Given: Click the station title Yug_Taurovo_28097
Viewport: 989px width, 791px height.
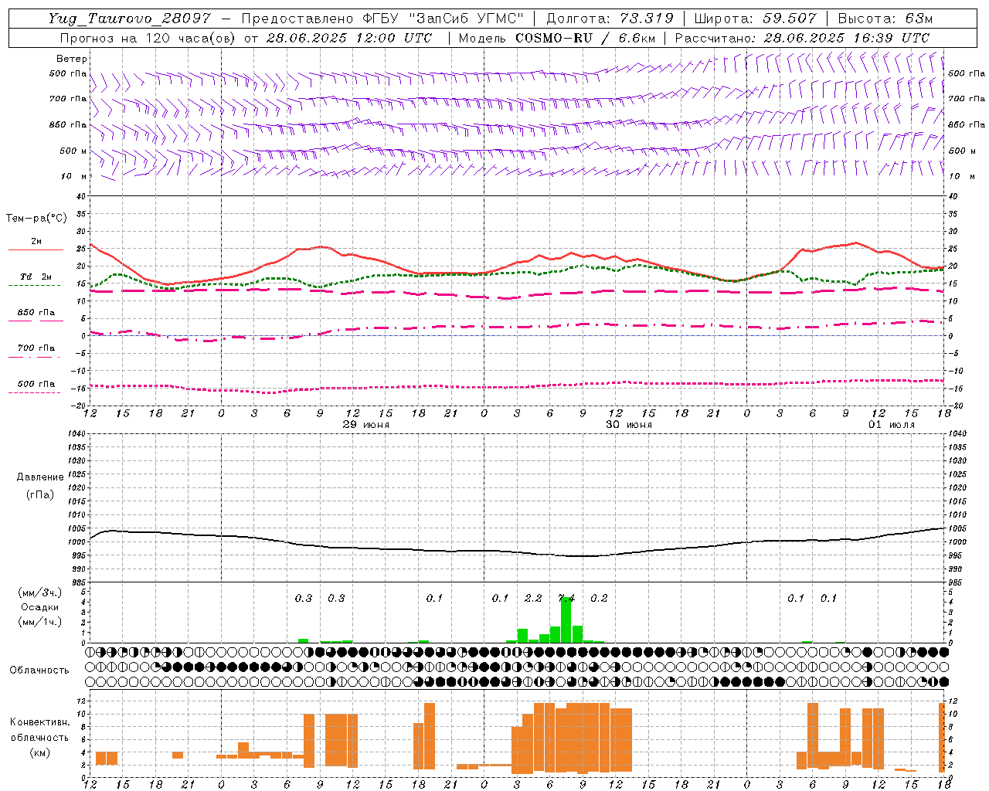Looking at the screenshot, I should [129, 19].
